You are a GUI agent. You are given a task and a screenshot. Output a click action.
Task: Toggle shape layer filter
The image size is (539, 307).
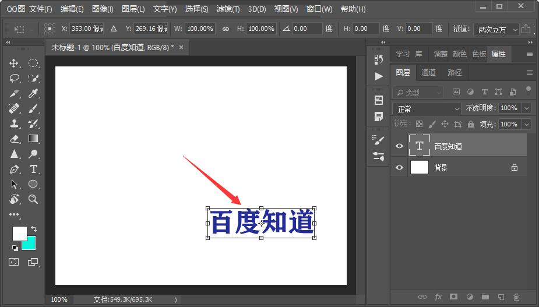coord(498,92)
